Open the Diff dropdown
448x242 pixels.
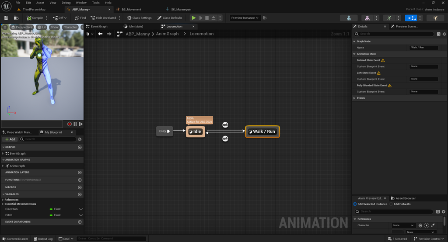[59, 18]
